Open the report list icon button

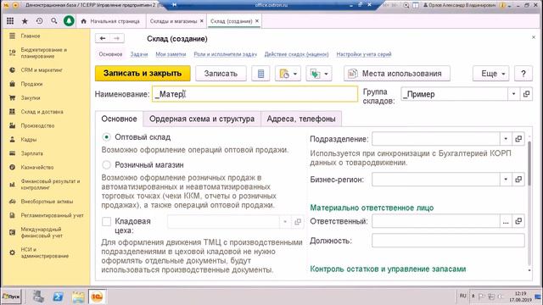point(260,74)
